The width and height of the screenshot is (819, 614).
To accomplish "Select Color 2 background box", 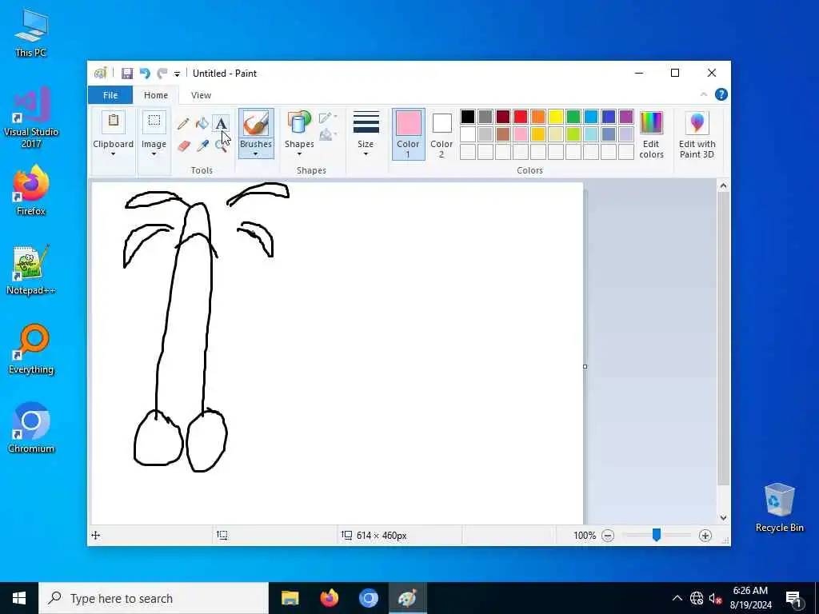I will coord(441,134).
